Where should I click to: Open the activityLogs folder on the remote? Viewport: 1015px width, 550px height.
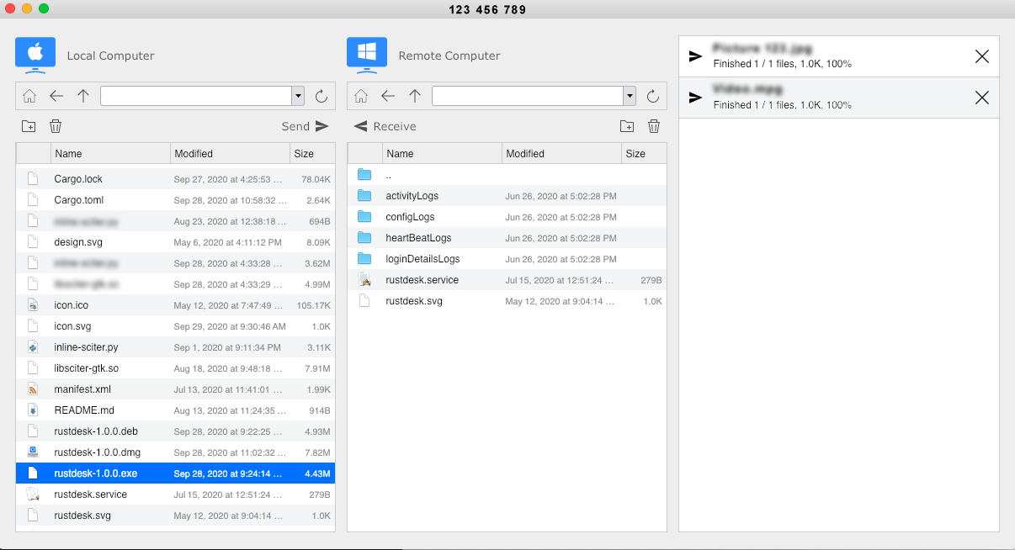pos(412,195)
